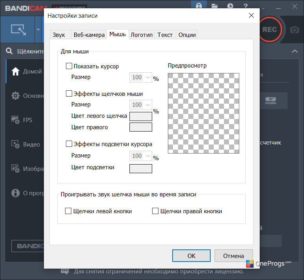The image size is (304, 280).
Task: Click the gear icon for Основные settings
Action: [15, 96]
